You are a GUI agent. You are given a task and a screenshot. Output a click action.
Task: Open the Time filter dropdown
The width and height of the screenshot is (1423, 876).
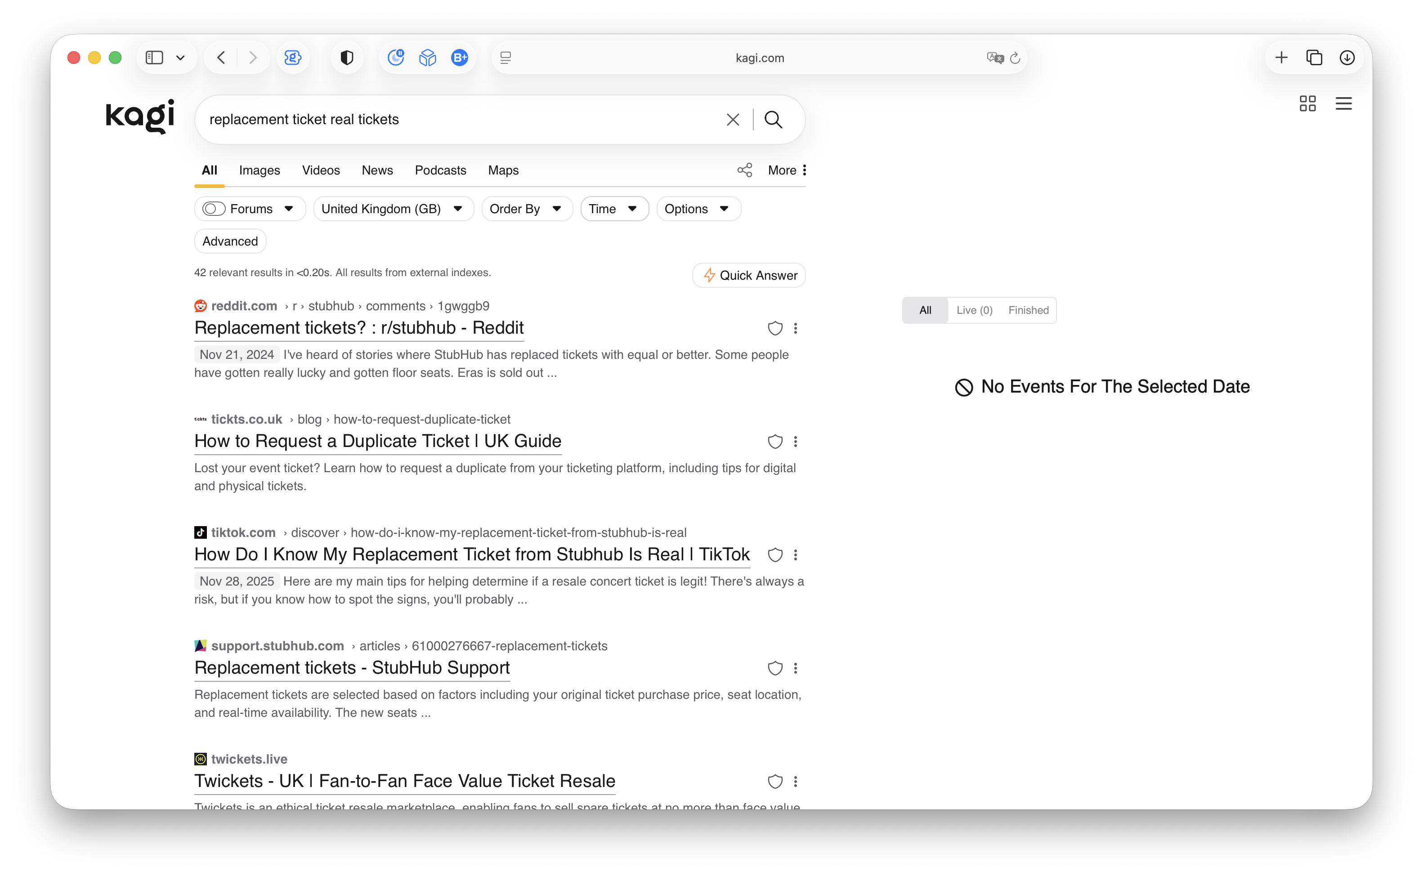point(613,209)
